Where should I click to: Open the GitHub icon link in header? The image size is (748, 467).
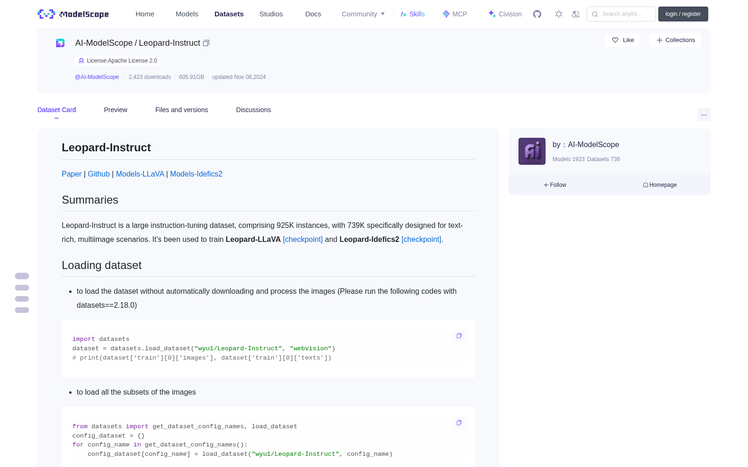[537, 14]
